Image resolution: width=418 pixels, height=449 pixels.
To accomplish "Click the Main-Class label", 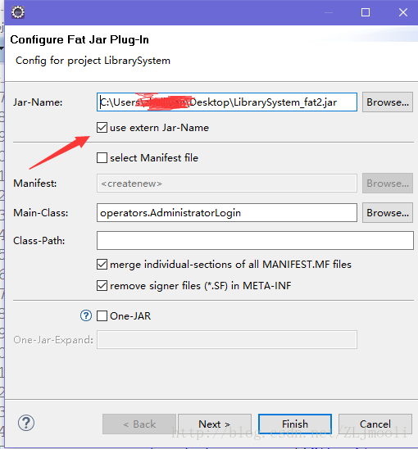I will tap(41, 213).
